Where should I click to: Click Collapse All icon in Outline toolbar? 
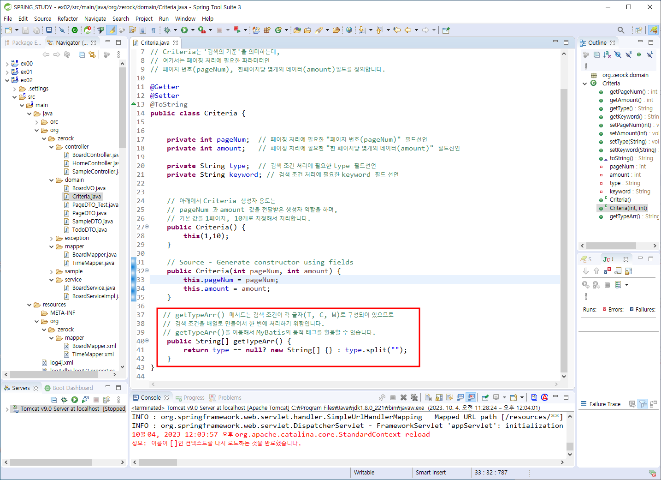pyautogui.click(x=596, y=54)
